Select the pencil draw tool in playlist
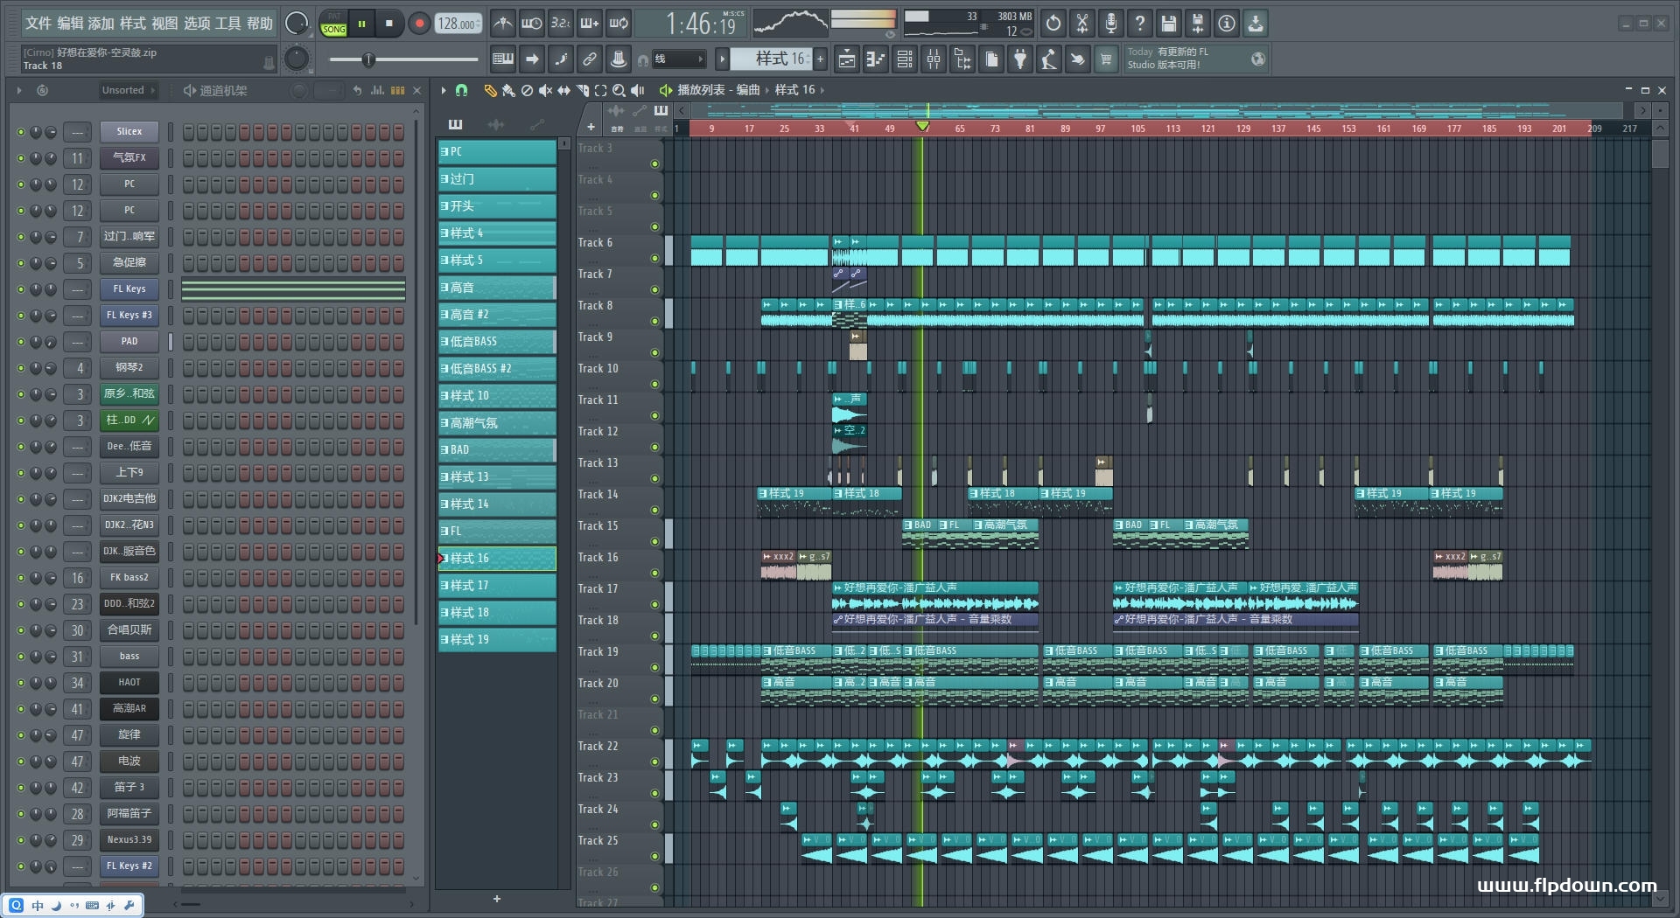The width and height of the screenshot is (1680, 918). 490,90
